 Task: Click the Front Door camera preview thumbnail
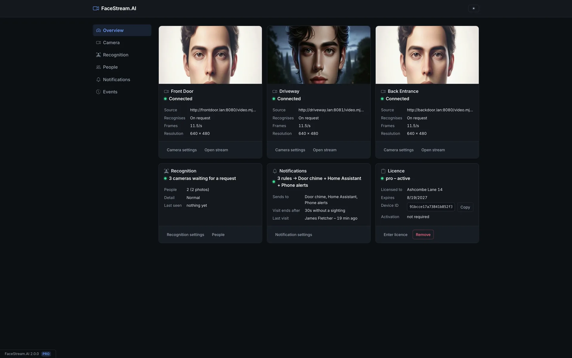pyautogui.click(x=210, y=55)
